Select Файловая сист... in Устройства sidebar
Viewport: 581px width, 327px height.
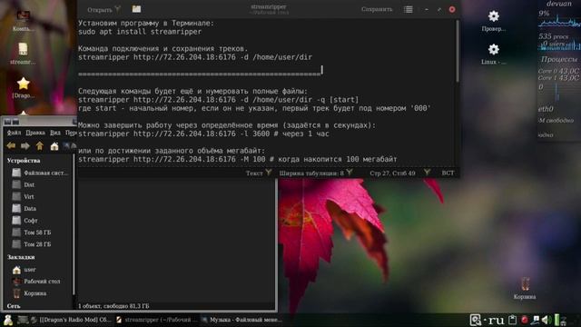point(40,173)
